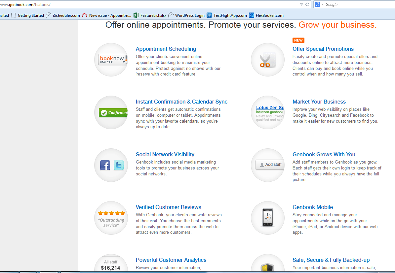Follow the Verified Customer Reviews link

[x=169, y=207]
